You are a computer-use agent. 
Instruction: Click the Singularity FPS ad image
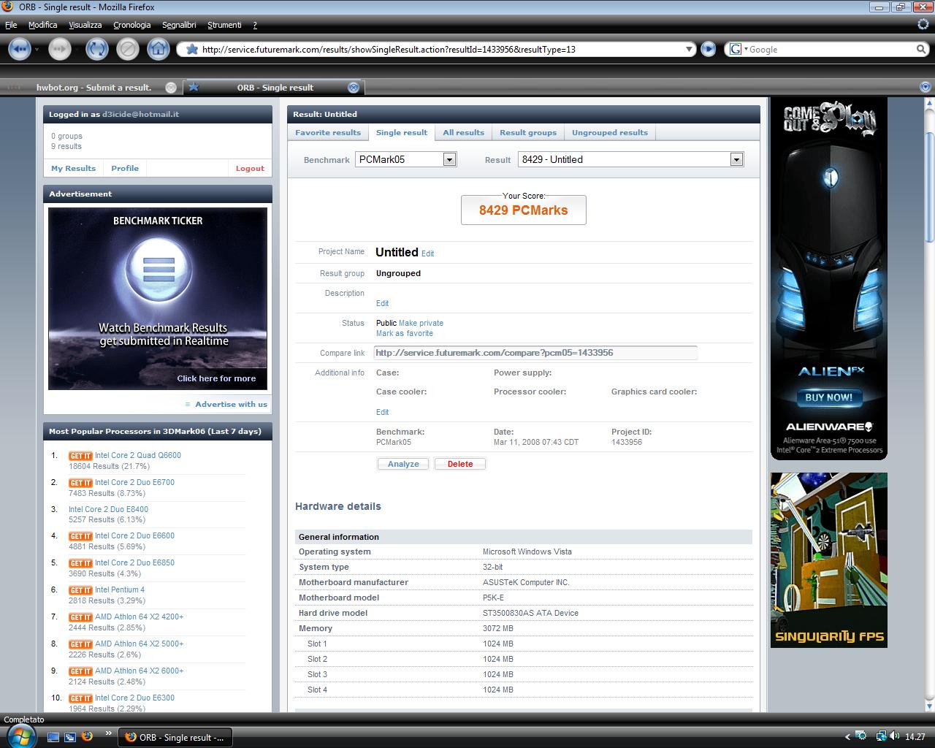coord(829,560)
